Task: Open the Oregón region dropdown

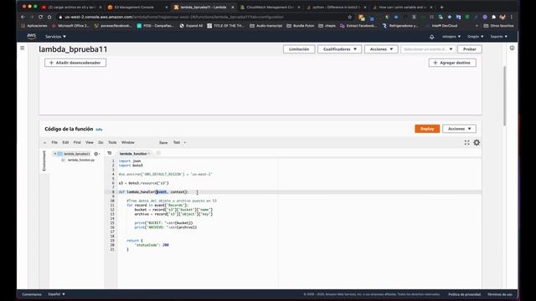Action: click(x=476, y=37)
